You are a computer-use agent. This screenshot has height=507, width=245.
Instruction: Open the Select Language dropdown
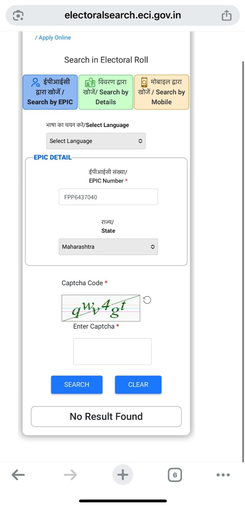[96, 141]
